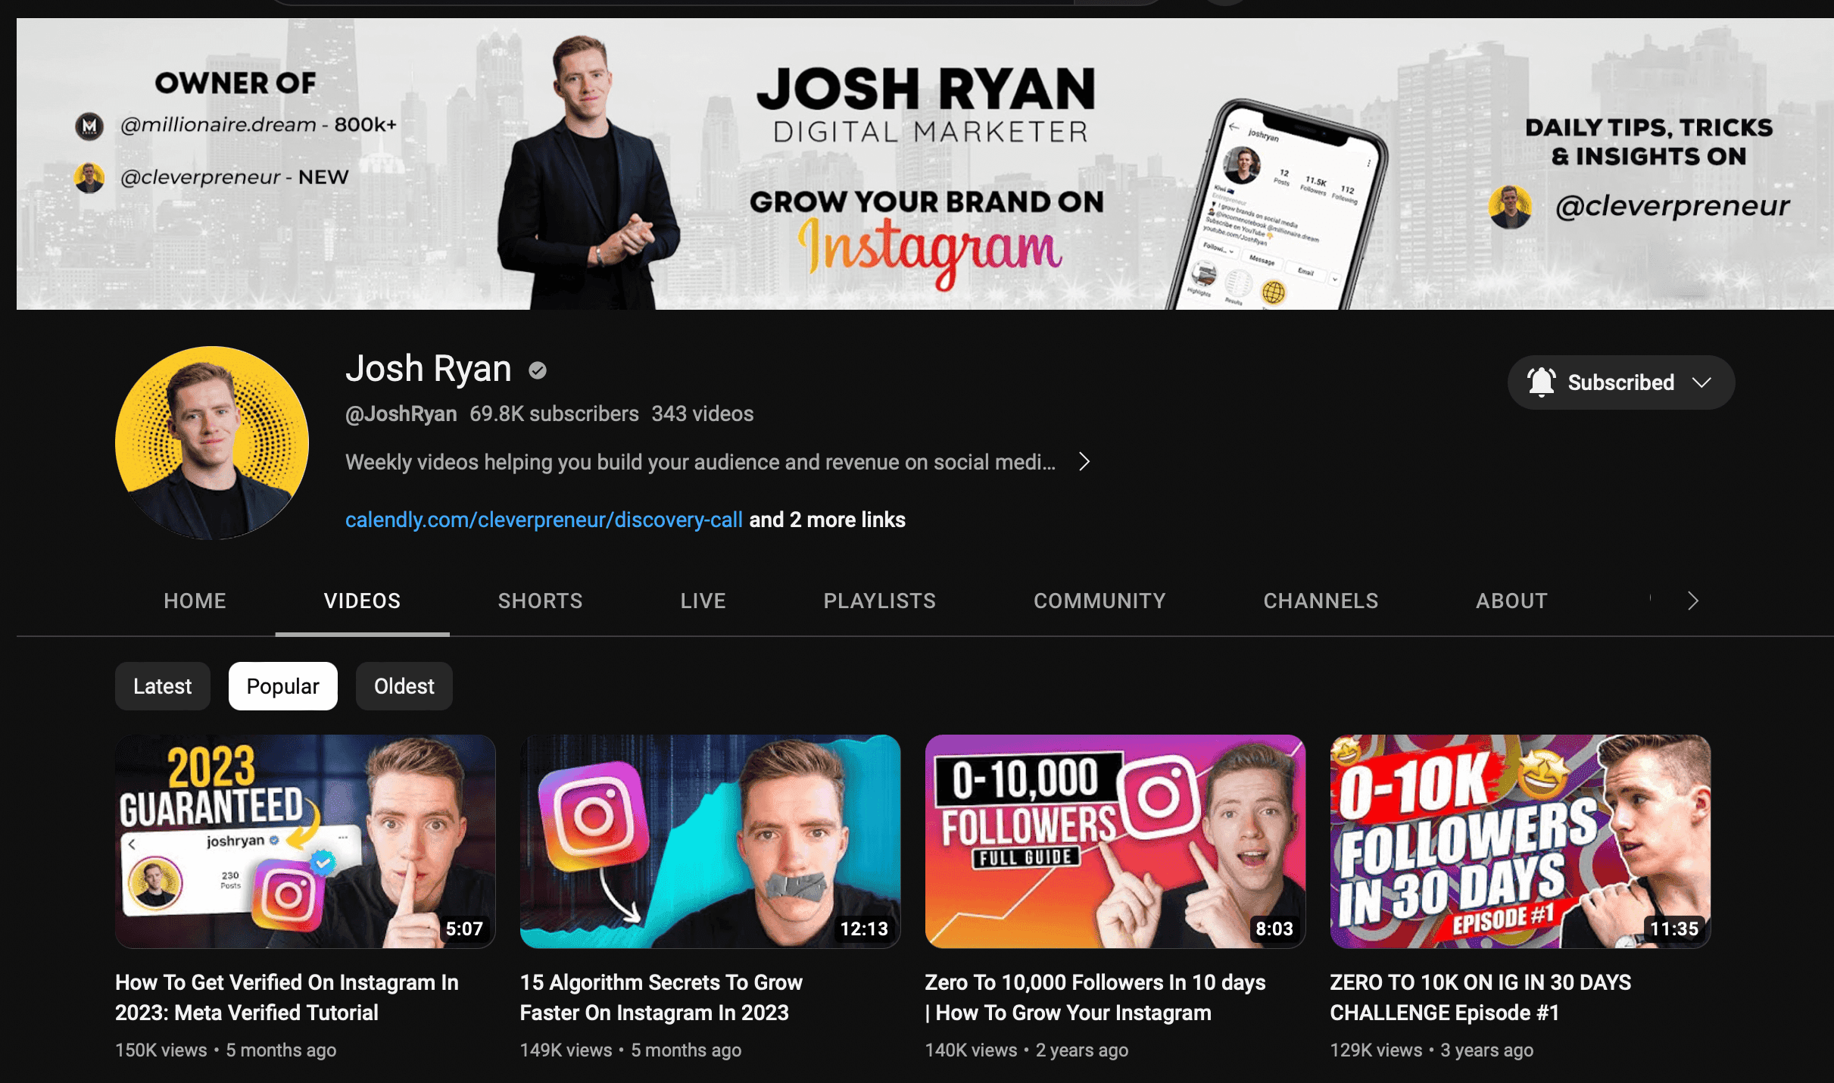Open the Channels tab
Screen dimensions: 1834x1083
(x=1321, y=601)
